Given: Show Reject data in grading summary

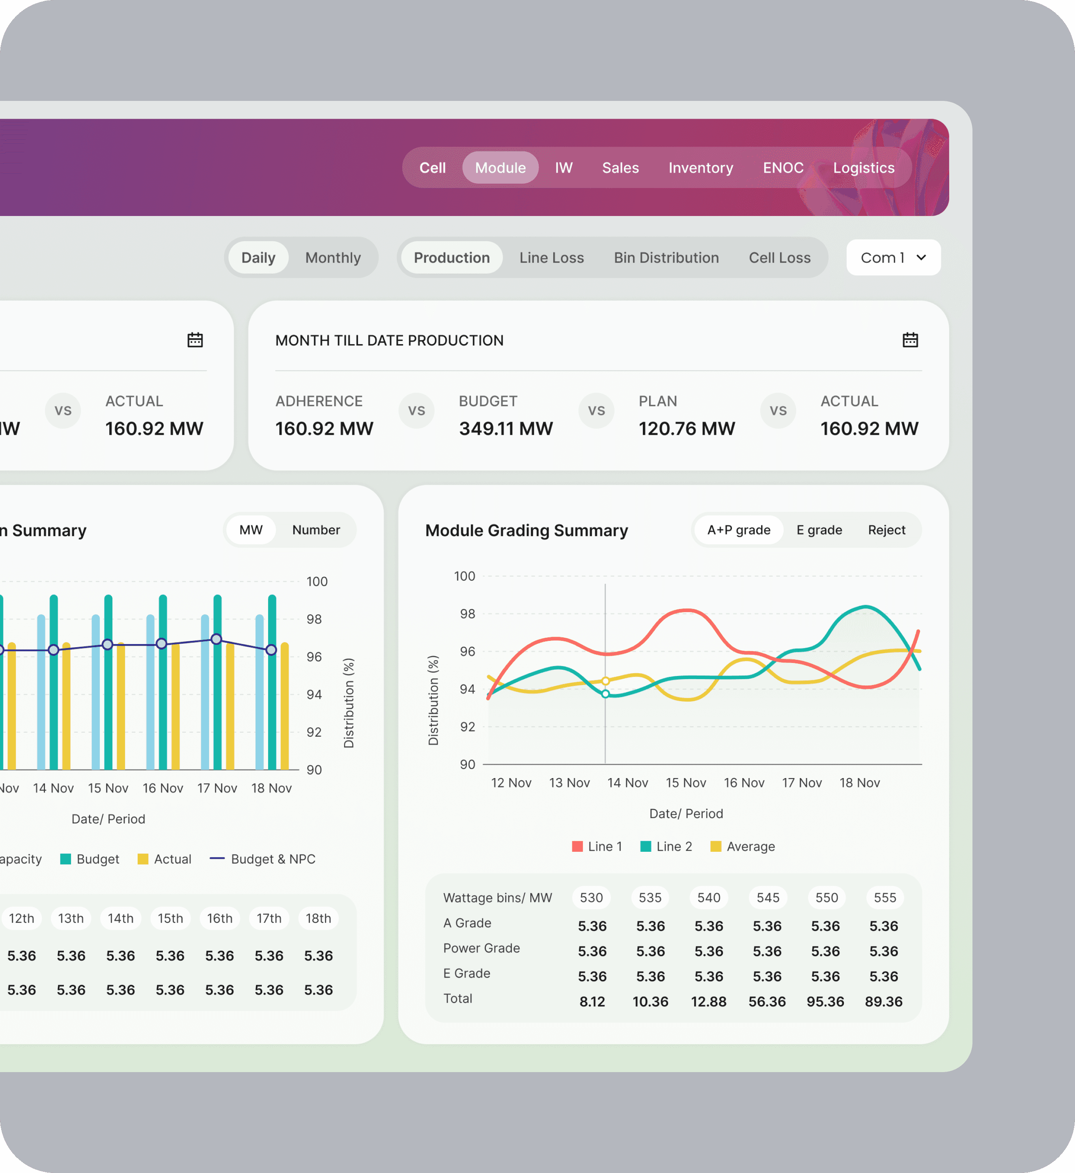Looking at the screenshot, I should (x=887, y=530).
